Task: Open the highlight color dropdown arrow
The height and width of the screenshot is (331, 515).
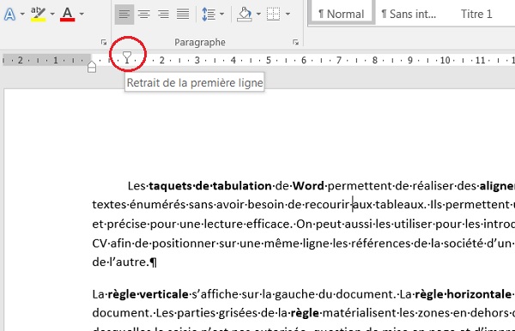Action: click(52, 14)
